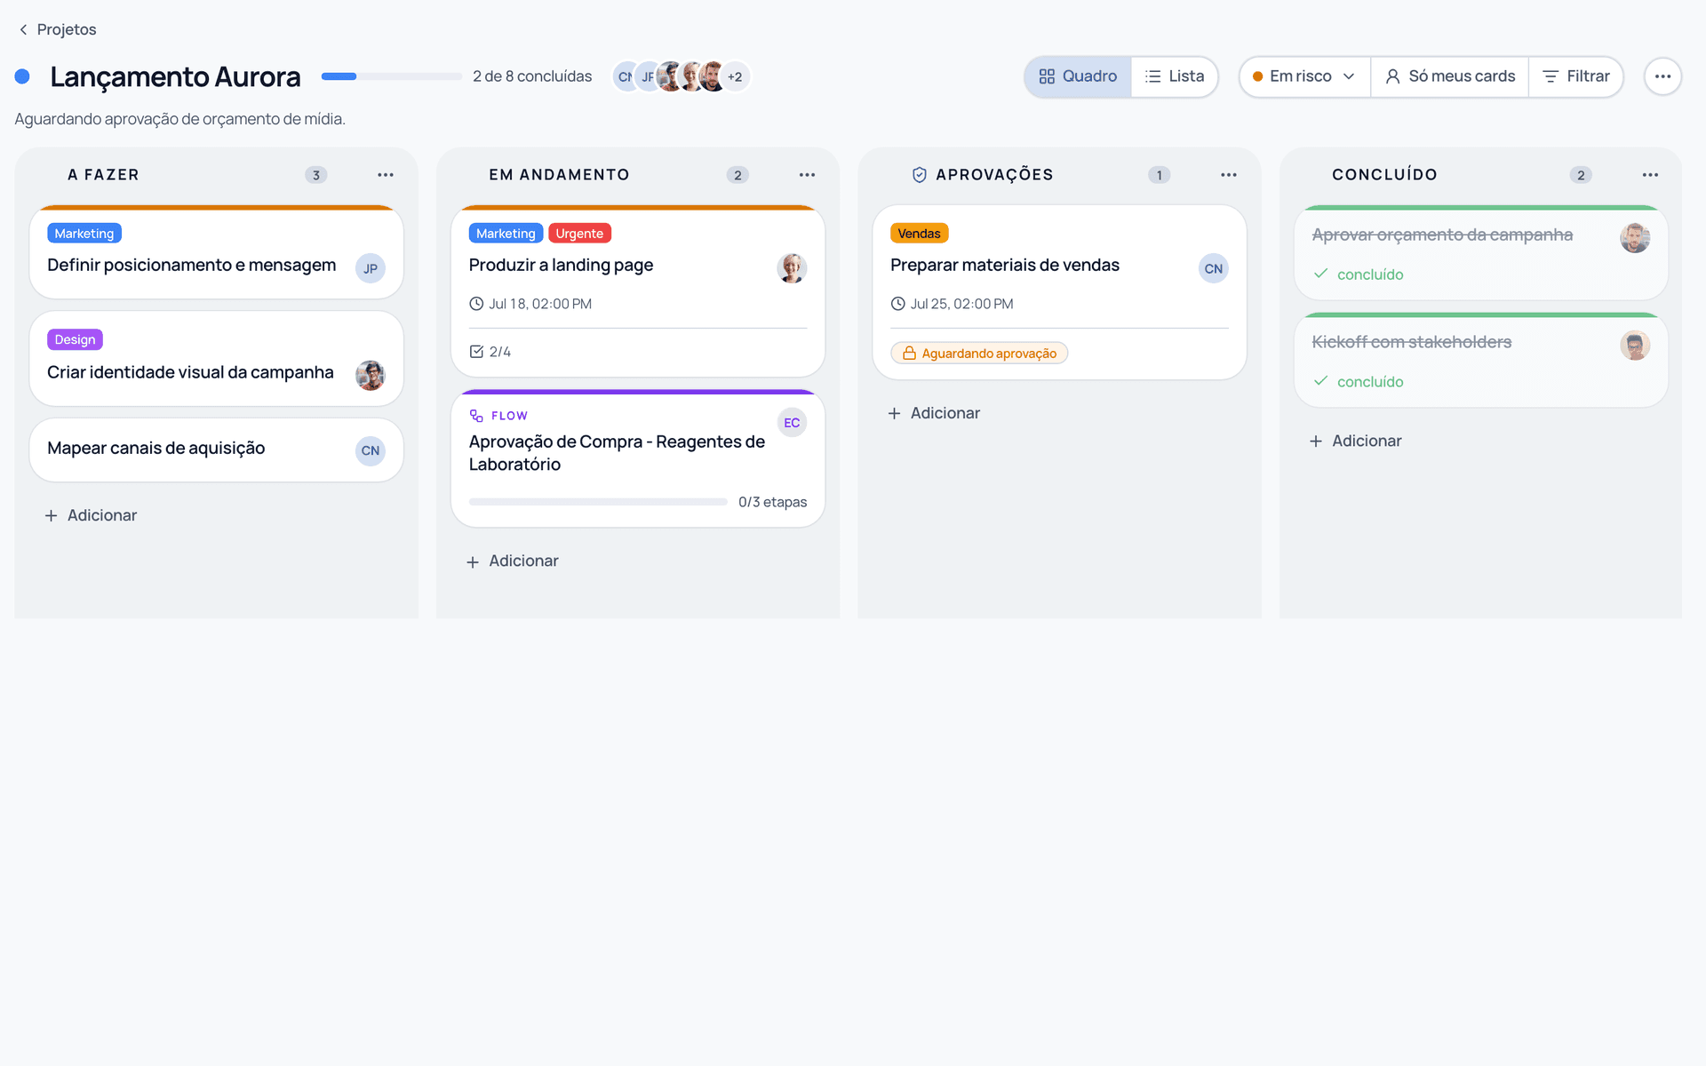
Task: Click the 2/4 checklist indicator
Action: click(490, 352)
